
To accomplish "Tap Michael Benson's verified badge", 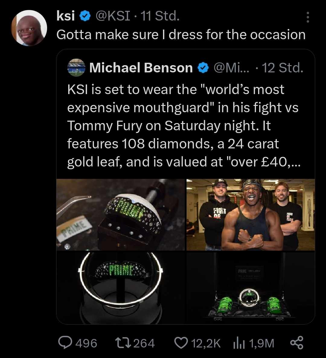I will click(x=203, y=68).
